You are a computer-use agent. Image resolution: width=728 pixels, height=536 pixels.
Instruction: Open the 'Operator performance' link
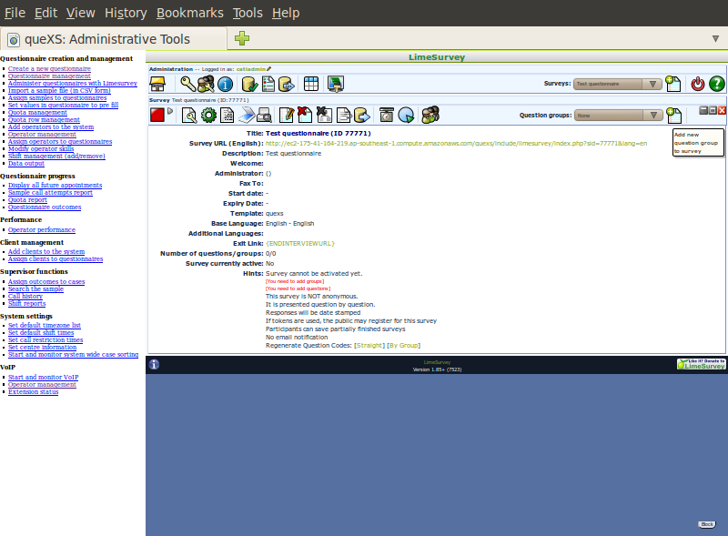(x=42, y=229)
